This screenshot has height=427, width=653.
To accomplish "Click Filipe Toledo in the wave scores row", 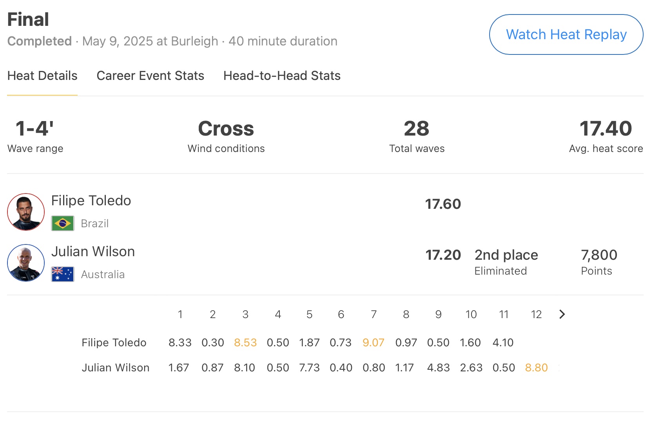I will pos(114,343).
